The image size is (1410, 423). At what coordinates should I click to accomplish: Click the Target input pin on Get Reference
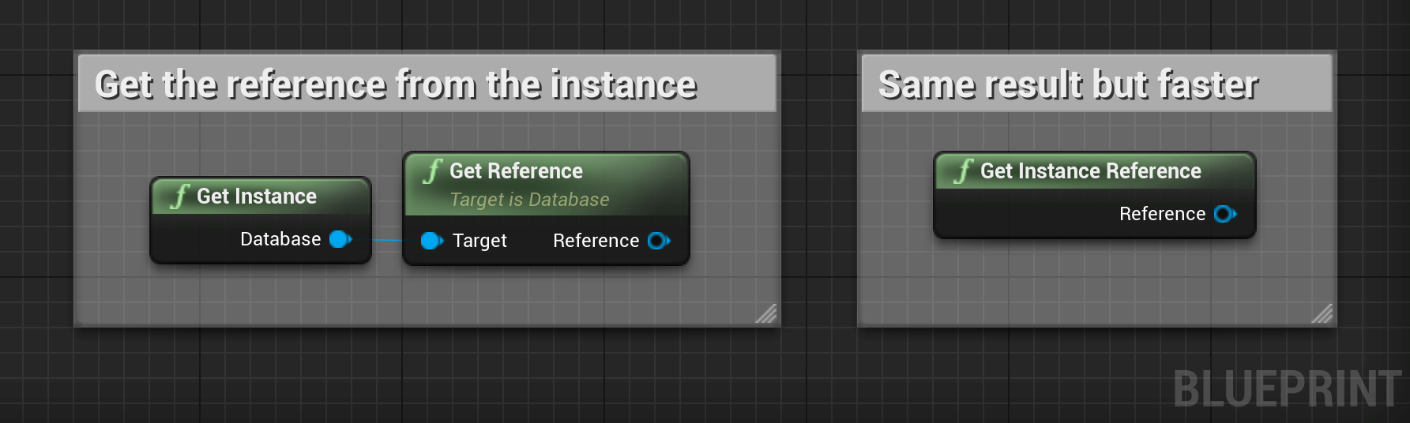tap(432, 241)
